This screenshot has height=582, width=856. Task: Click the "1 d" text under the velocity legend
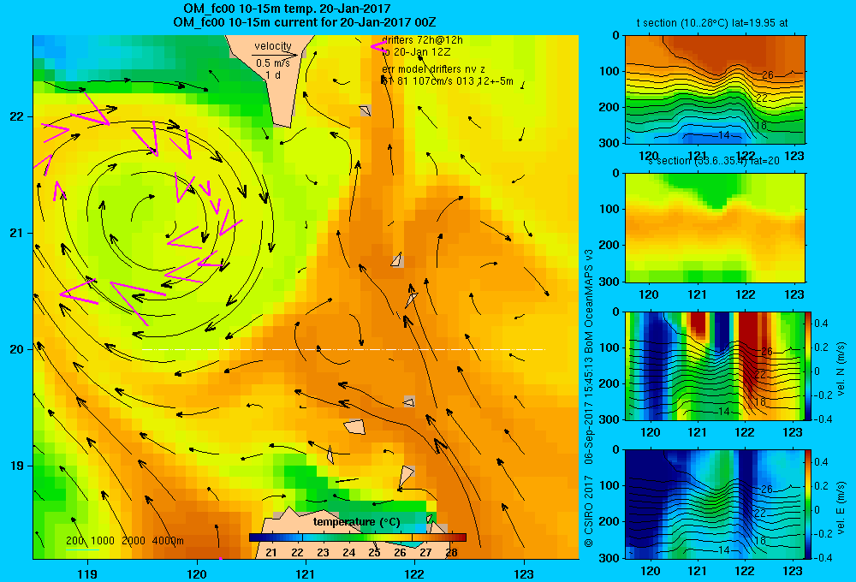pyautogui.click(x=273, y=74)
